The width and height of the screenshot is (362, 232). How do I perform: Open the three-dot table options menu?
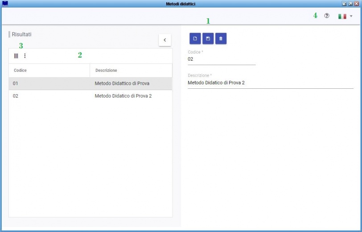coord(25,56)
